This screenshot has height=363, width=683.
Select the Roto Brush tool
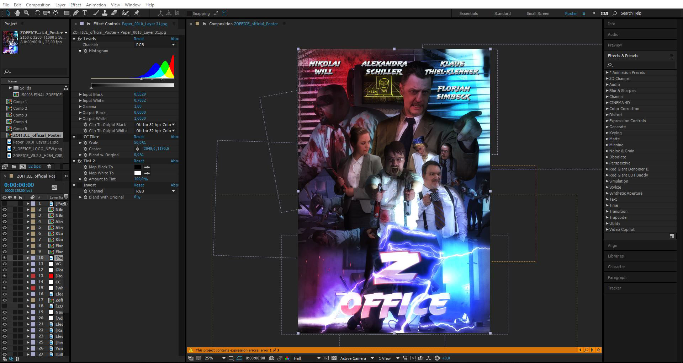[125, 13]
